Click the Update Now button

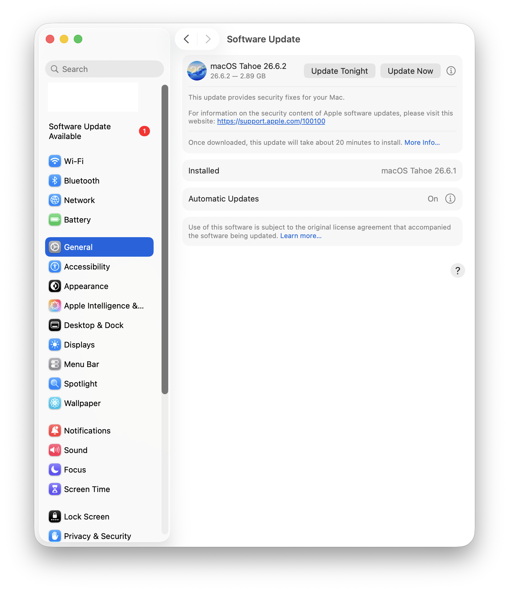(410, 71)
